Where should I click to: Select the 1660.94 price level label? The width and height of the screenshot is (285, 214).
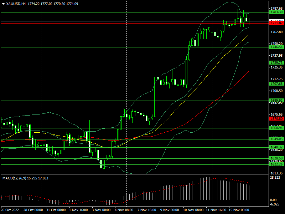pyautogui.click(x=276, y=128)
